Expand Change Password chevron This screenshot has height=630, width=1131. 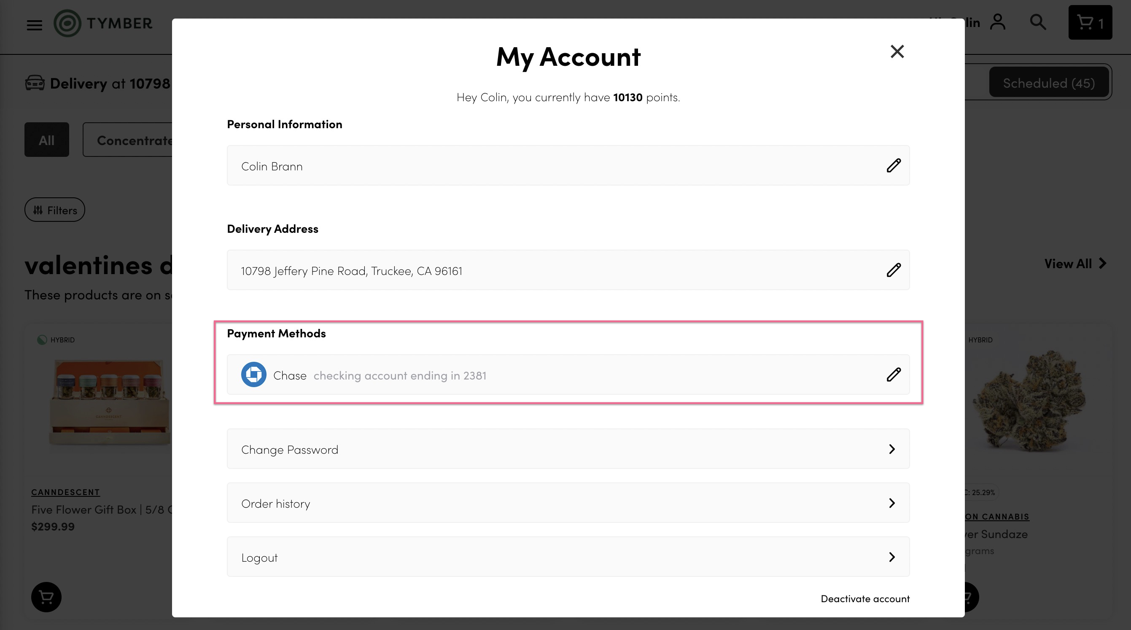[892, 449]
